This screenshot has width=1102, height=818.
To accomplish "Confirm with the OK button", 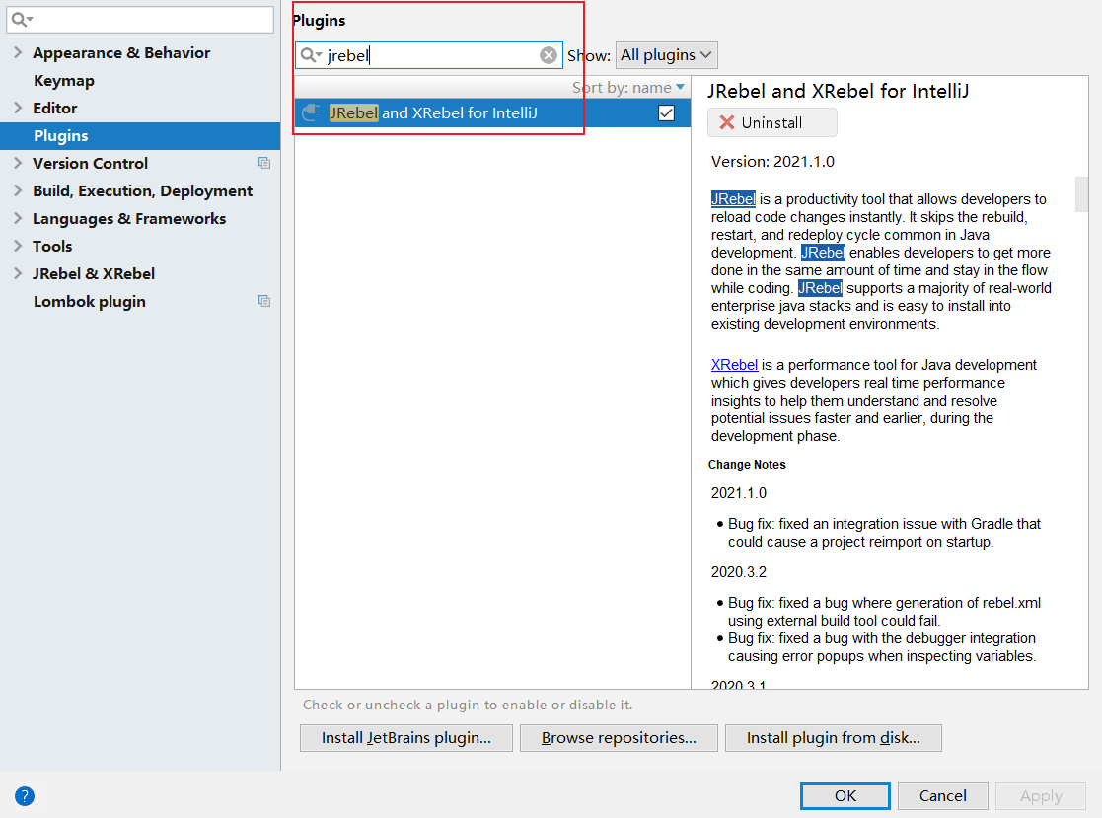I will click(845, 796).
